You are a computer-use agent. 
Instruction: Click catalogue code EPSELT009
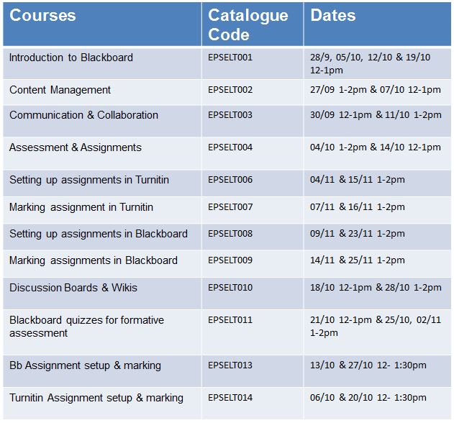(x=230, y=260)
